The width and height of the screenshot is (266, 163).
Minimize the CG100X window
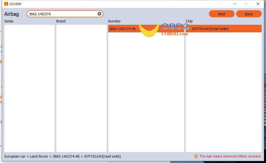pyautogui.click(x=235, y=4)
